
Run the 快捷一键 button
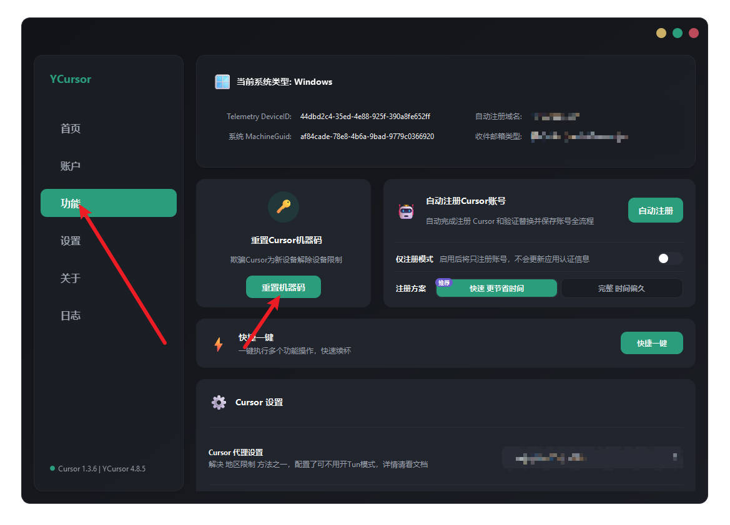point(651,343)
